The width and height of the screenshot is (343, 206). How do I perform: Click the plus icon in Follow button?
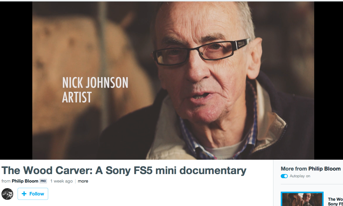(x=24, y=194)
